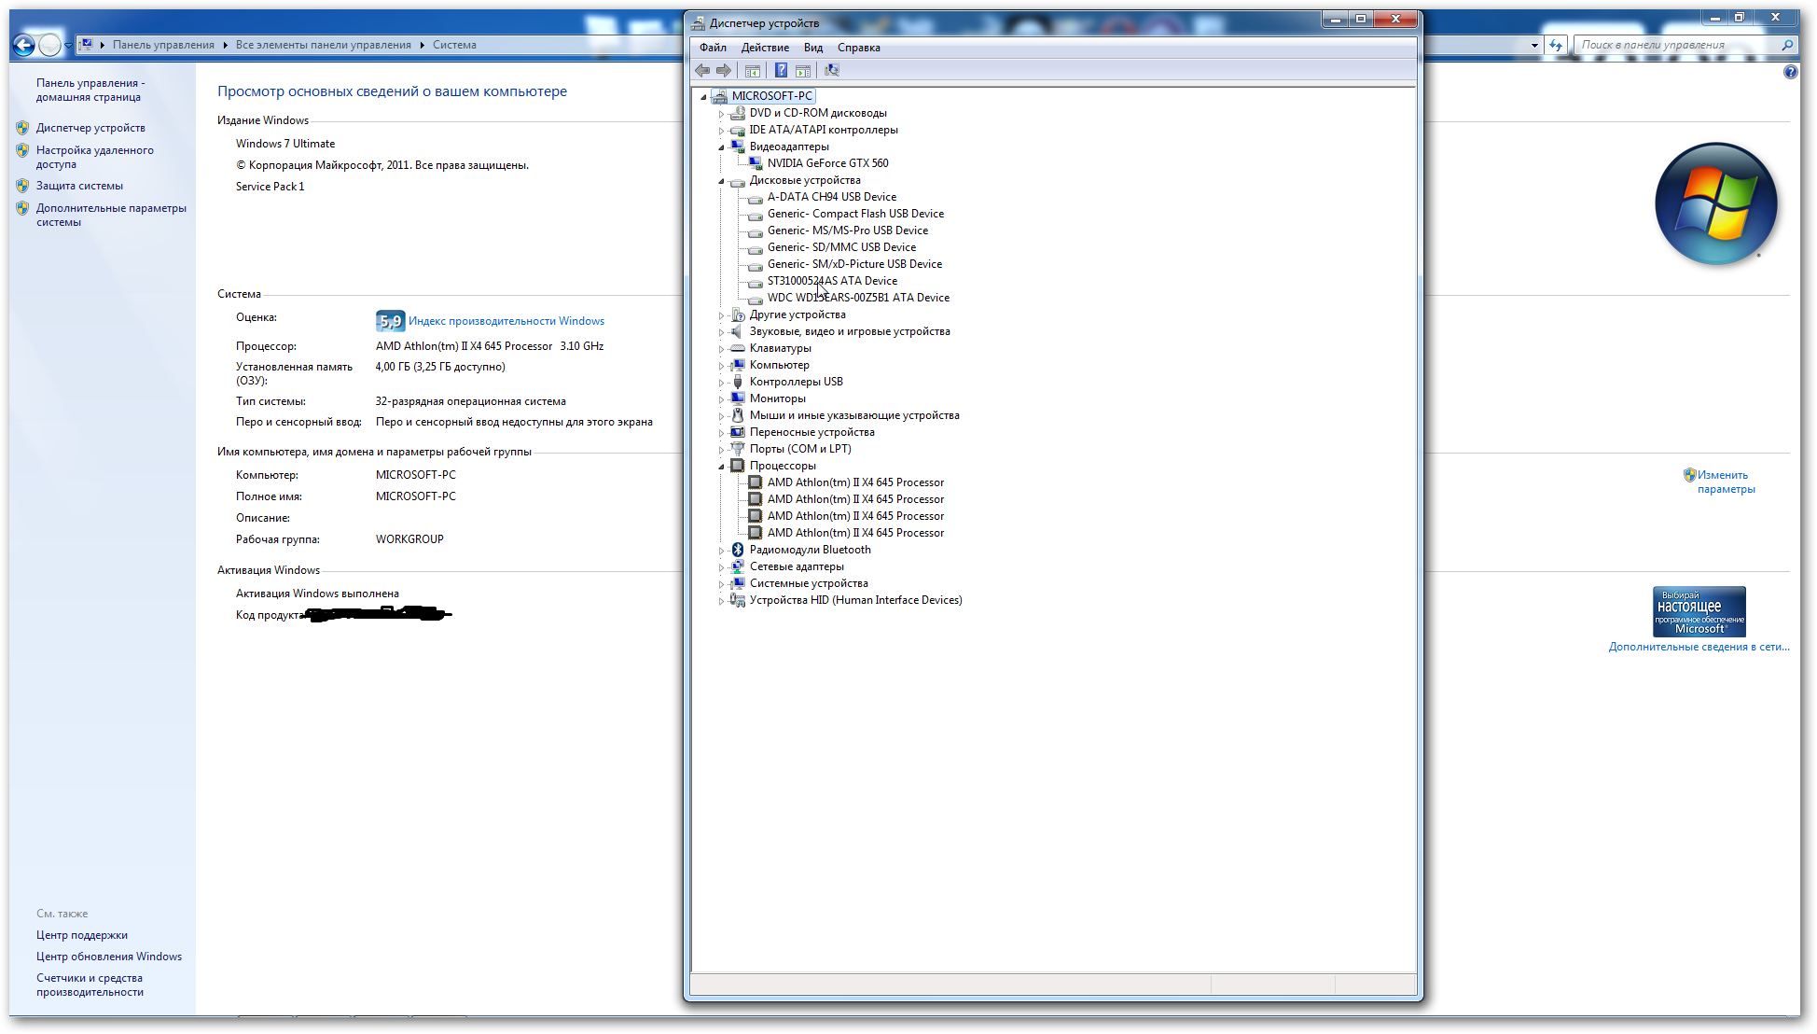Click the Ports (COM and LPT) category icon
The width and height of the screenshot is (1817, 1034).
[x=738, y=449]
